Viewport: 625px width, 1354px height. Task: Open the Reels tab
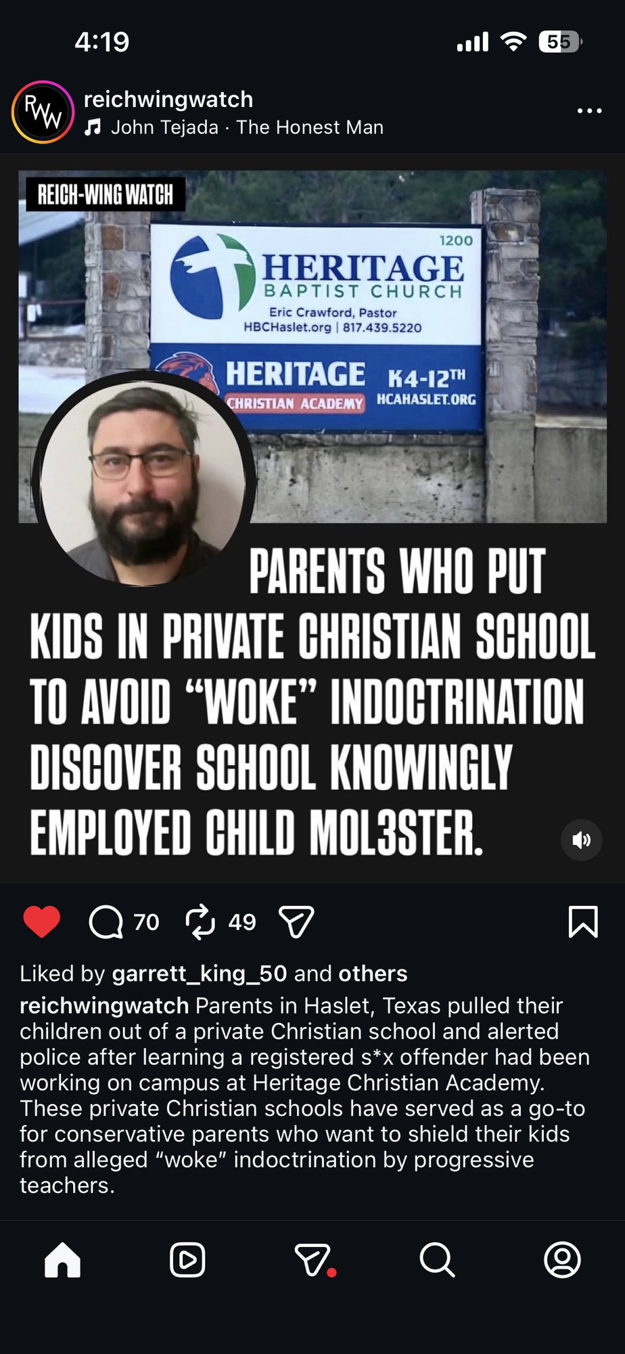pyautogui.click(x=187, y=1260)
